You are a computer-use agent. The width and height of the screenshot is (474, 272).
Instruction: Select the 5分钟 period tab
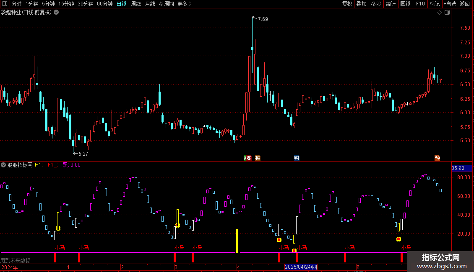pos(48,4)
